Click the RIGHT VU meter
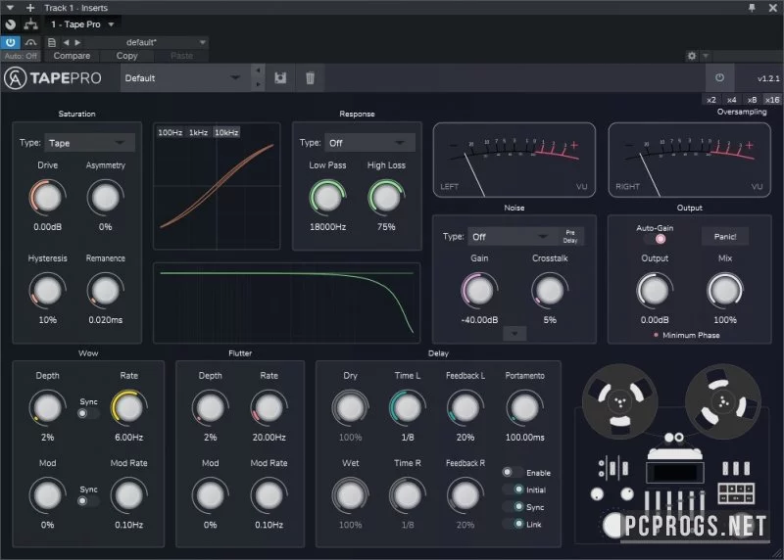This screenshot has width=784, height=560. pos(690,160)
